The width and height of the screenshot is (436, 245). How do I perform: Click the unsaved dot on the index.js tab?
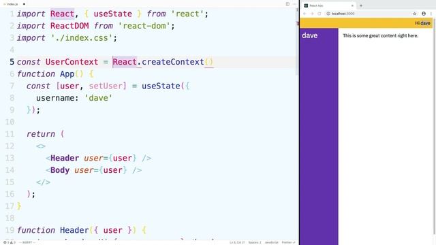(24, 4)
